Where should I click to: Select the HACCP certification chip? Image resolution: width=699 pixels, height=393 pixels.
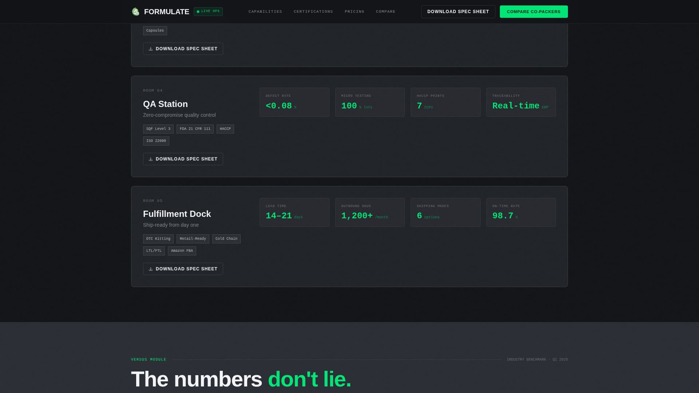[x=225, y=128]
